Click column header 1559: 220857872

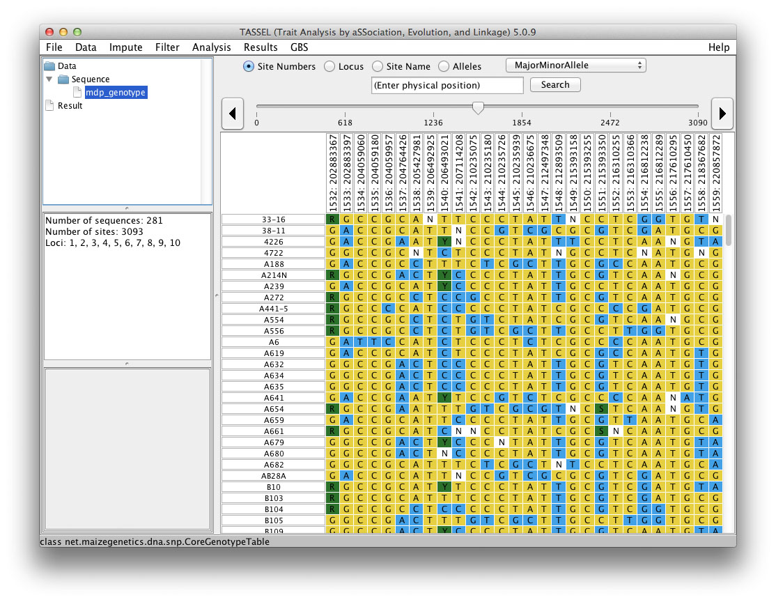[715, 173]
